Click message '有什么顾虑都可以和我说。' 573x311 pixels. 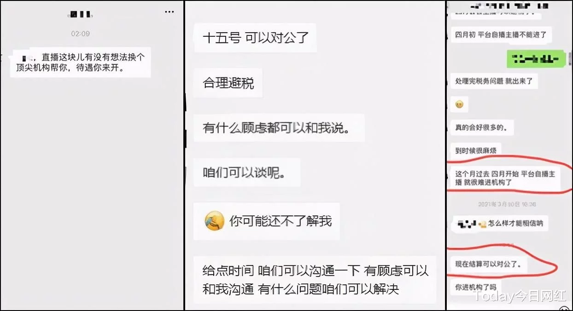click(279, 128)
